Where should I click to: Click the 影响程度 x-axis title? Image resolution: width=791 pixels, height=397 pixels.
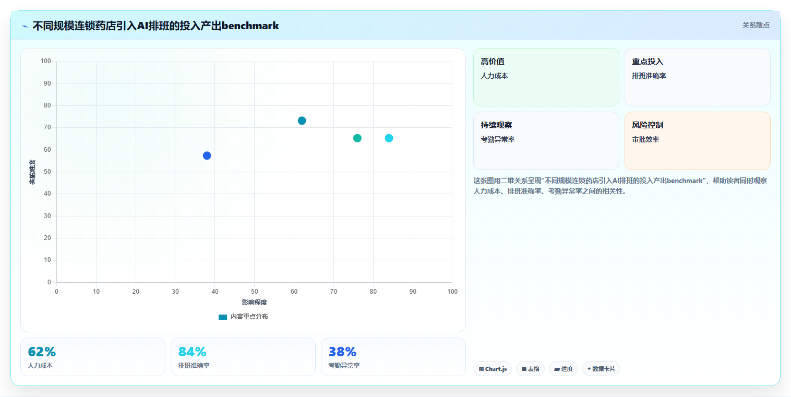pyautogui.click(x=254, y=303)
